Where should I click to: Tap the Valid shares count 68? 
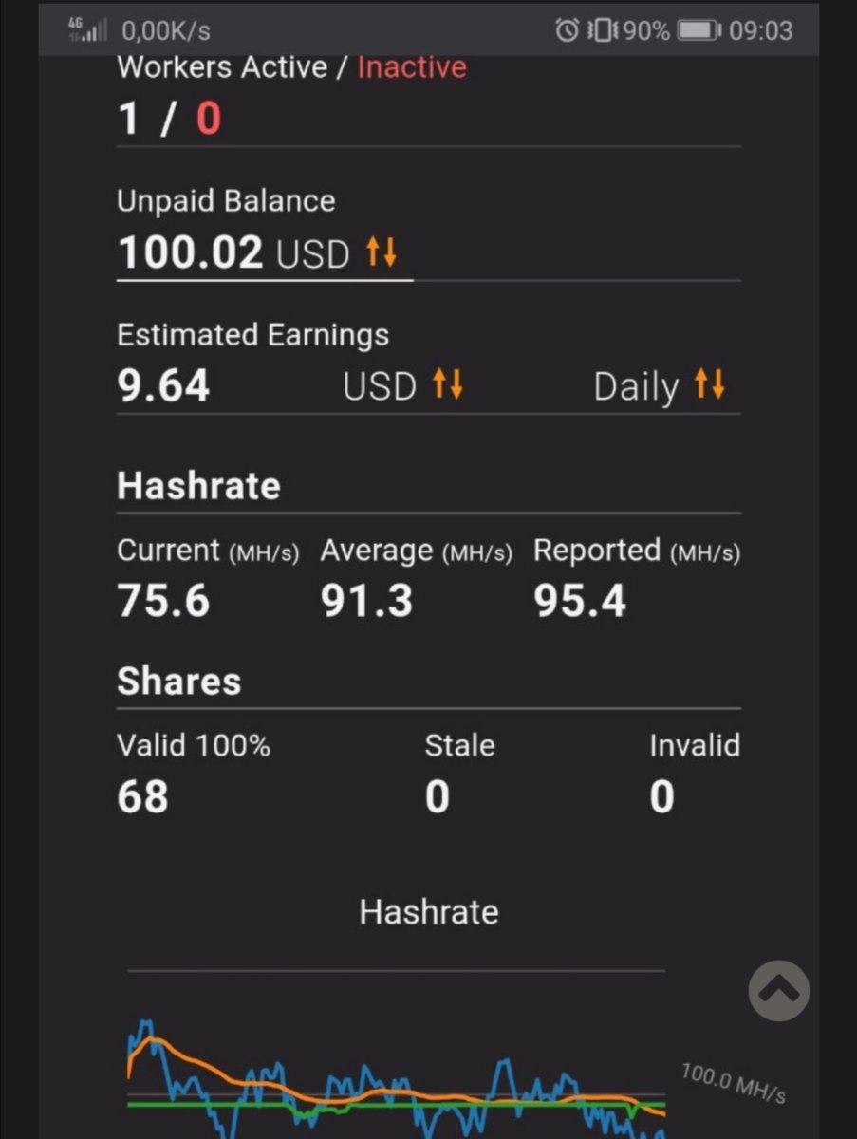tap(143, 796)
